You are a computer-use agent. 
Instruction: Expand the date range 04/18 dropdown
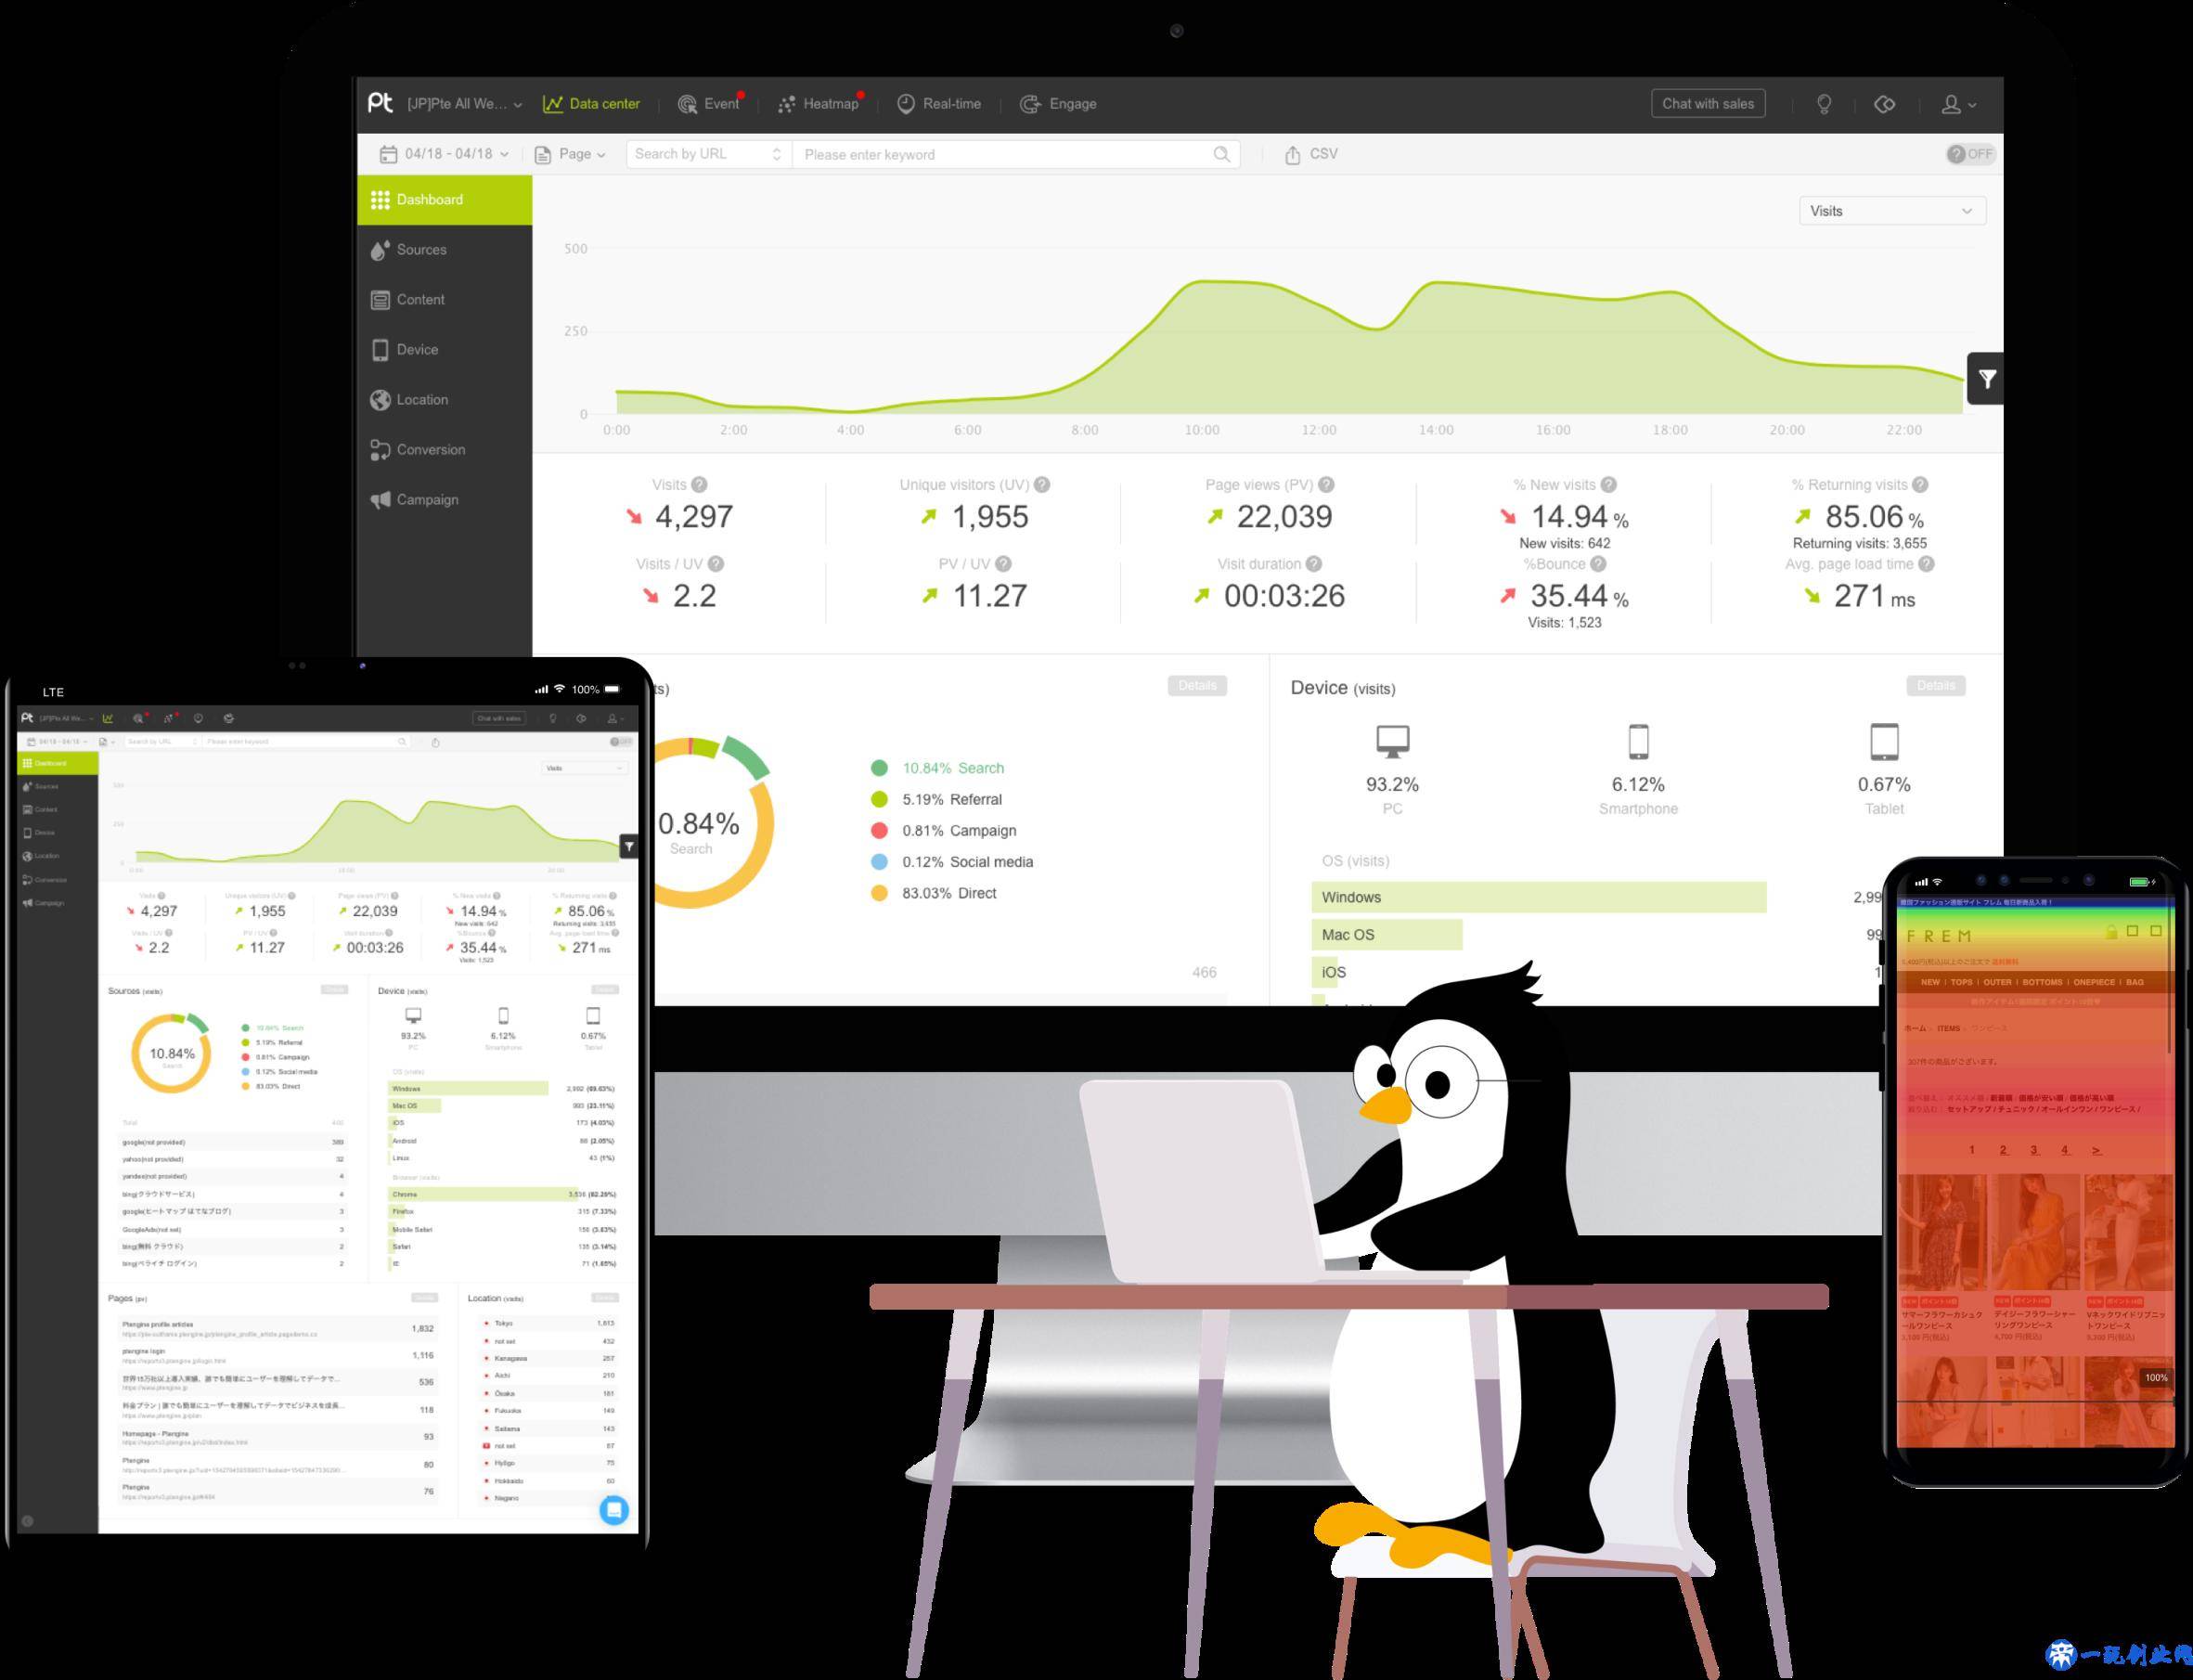click(x=450, y=155)
